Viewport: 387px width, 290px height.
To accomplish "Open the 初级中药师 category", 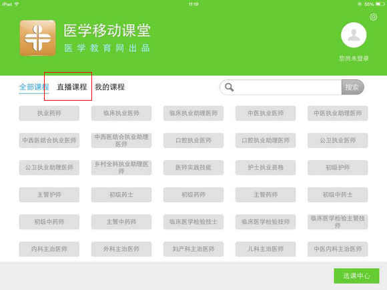I will pyautogui.click(x=49, y=222).
